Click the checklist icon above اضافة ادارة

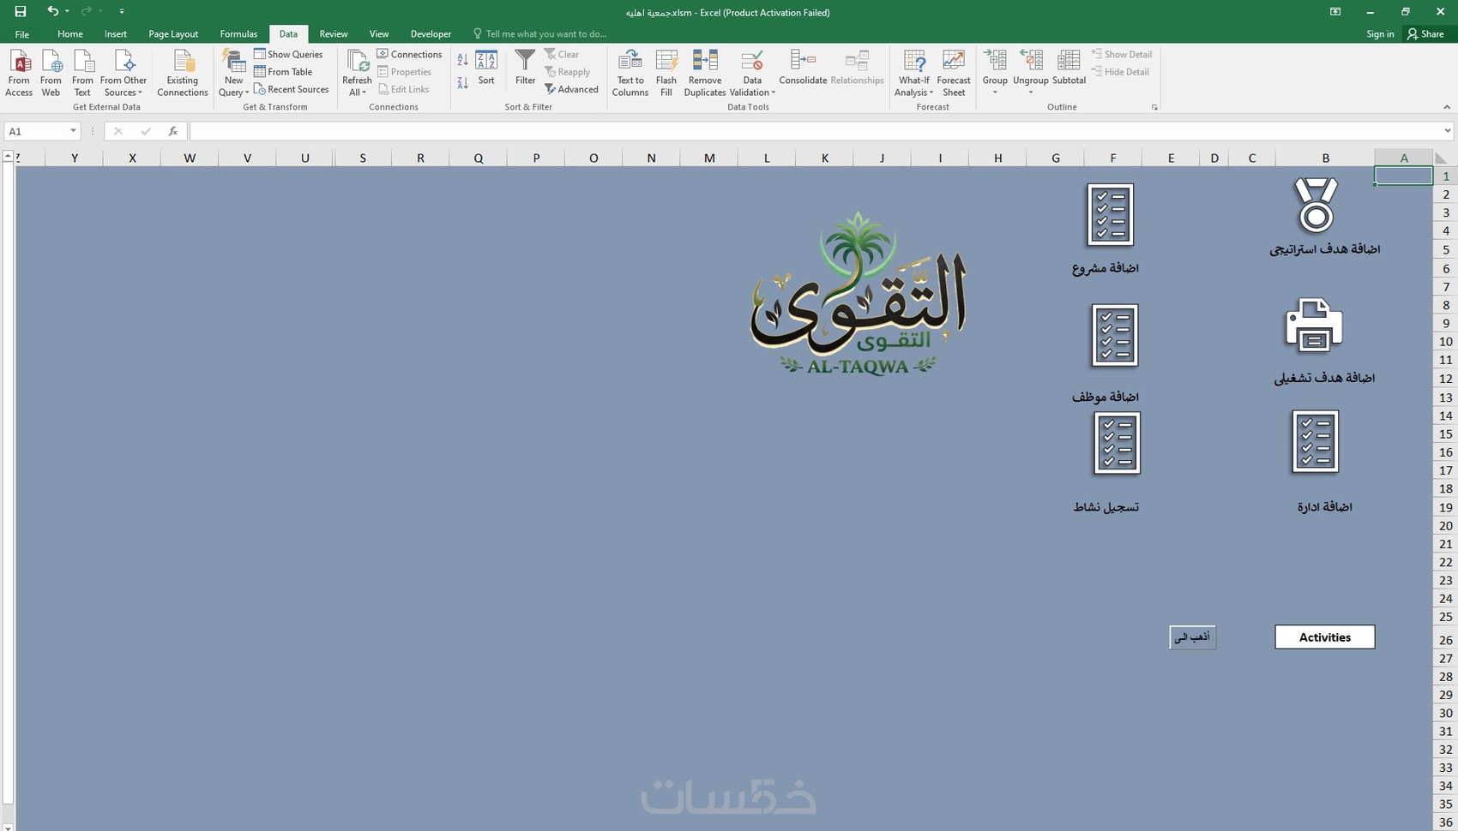coord(1316,442)
